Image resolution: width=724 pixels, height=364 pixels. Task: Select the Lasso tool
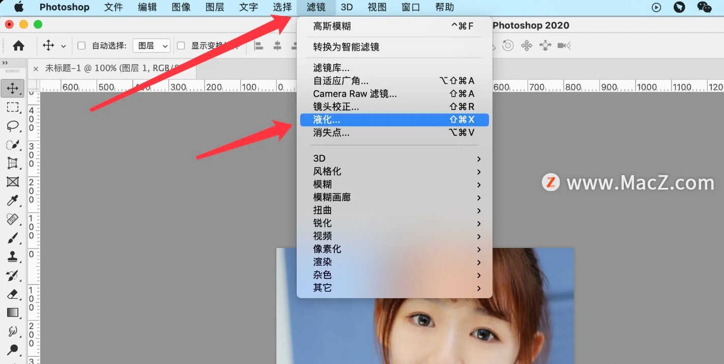click(x=13, y=126)
